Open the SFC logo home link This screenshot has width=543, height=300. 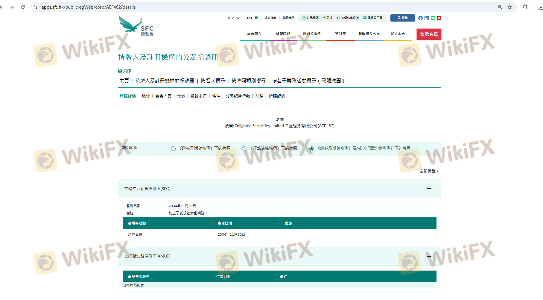point(136,26)
